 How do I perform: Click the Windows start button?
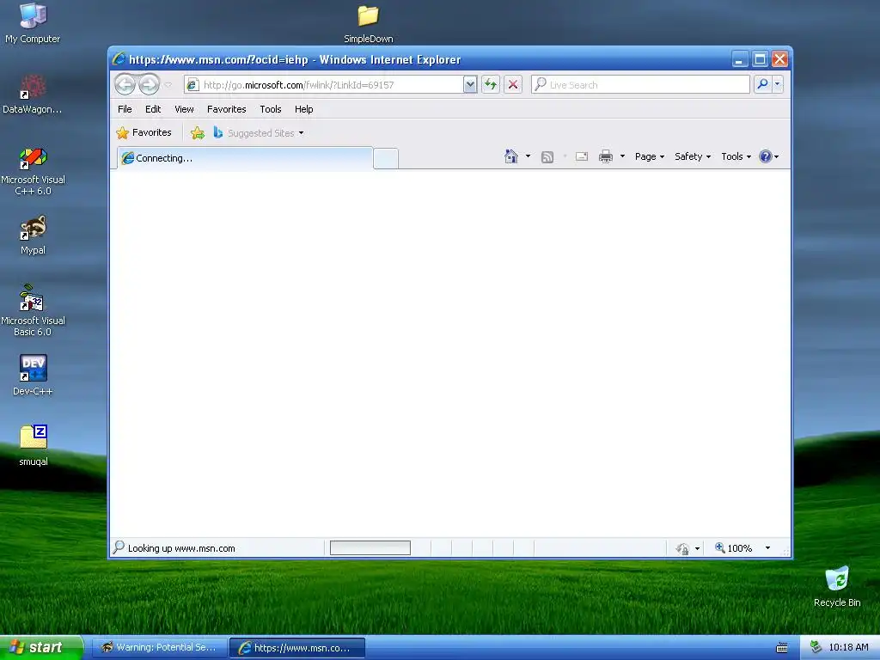41,647
